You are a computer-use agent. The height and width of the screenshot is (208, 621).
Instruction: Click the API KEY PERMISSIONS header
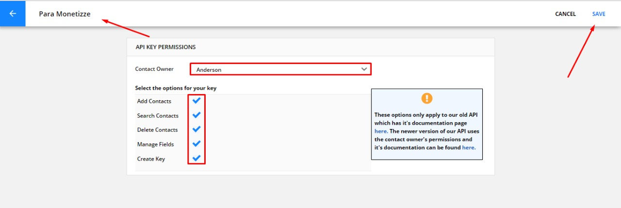tap(165, 47)
